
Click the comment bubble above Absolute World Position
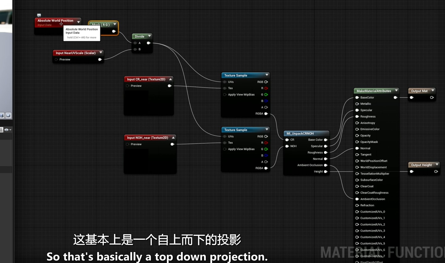pos(39,15)
